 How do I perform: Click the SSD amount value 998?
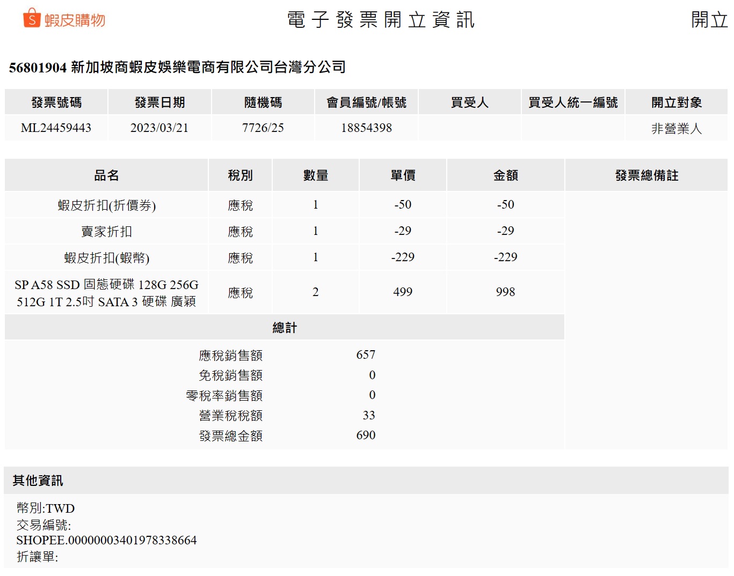point(505,292)
